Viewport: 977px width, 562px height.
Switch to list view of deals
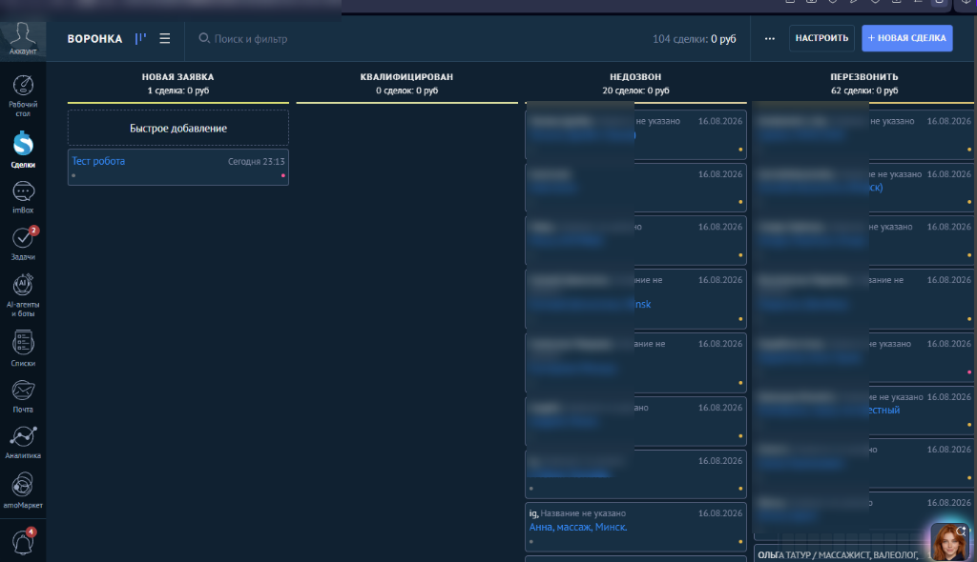click(x=164, y=39)
